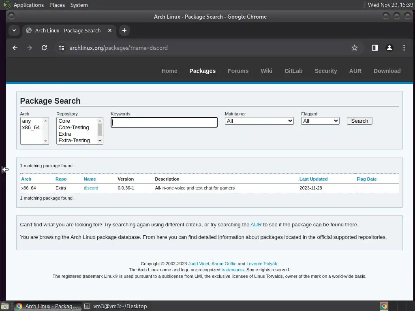Open the Wiki nav link

point(266,71)
